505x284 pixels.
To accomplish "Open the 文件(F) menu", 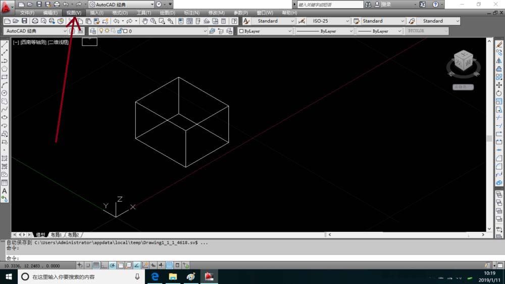I will point(27,13).
